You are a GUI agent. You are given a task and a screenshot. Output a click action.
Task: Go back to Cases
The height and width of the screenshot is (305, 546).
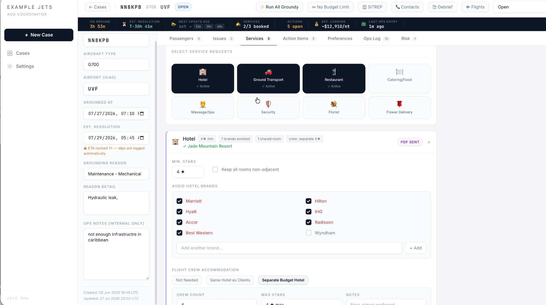point(98,7)
